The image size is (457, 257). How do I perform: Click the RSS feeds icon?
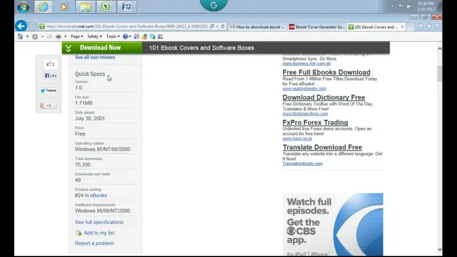tap(35, 37)
